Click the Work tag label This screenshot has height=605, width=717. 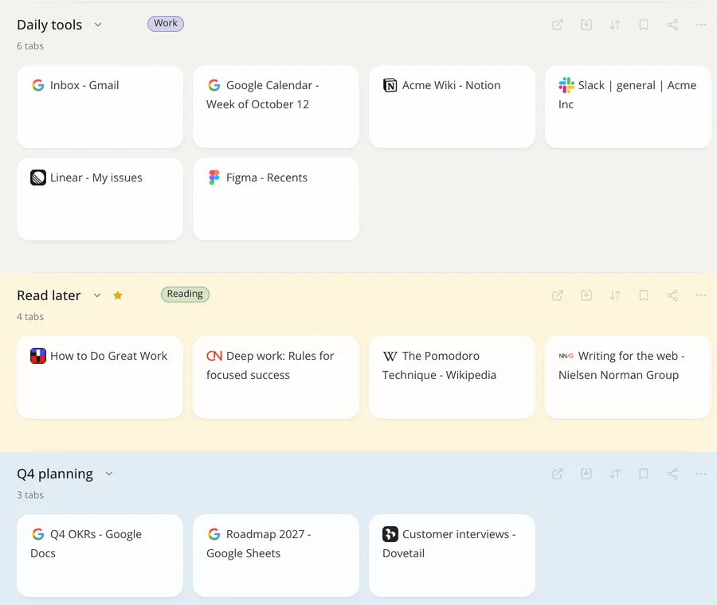click(166, 23)
